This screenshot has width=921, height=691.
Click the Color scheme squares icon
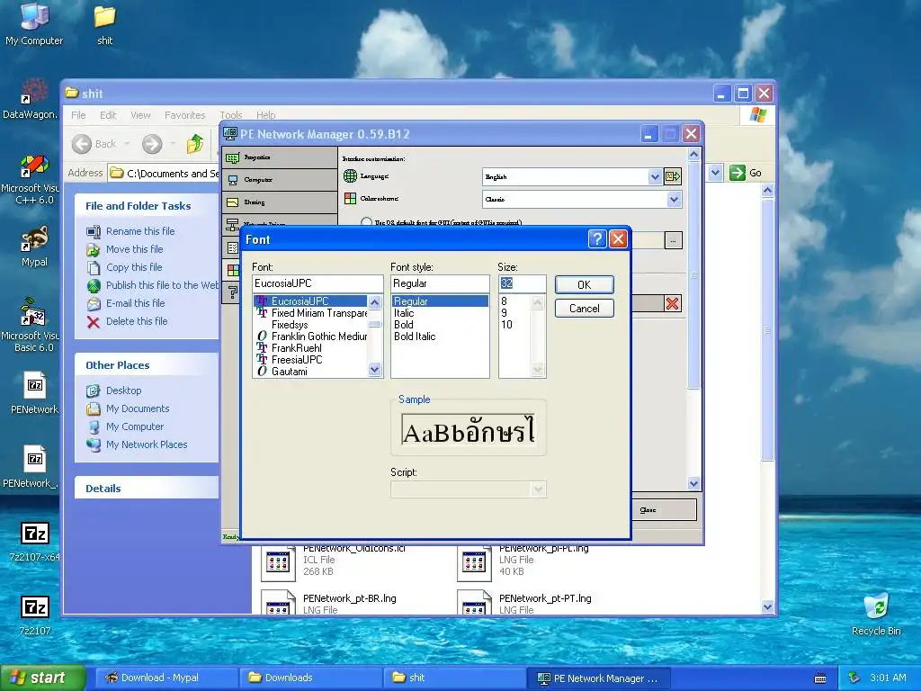click(350, 199)
